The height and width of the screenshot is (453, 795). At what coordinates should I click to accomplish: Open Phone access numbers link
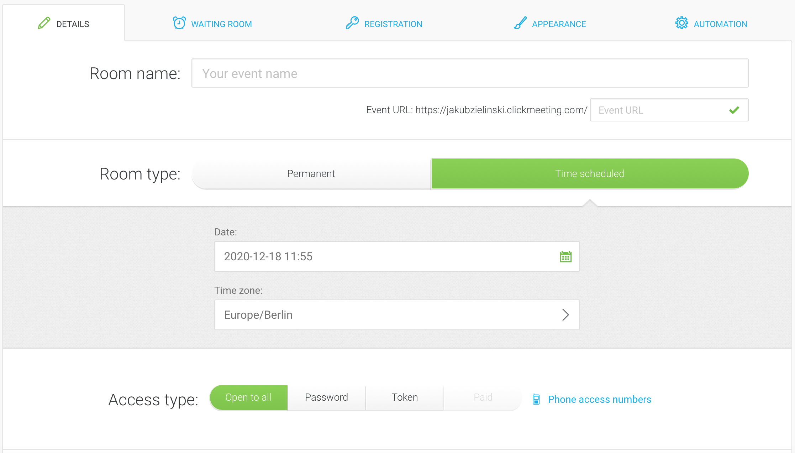[x=600, y=399]
